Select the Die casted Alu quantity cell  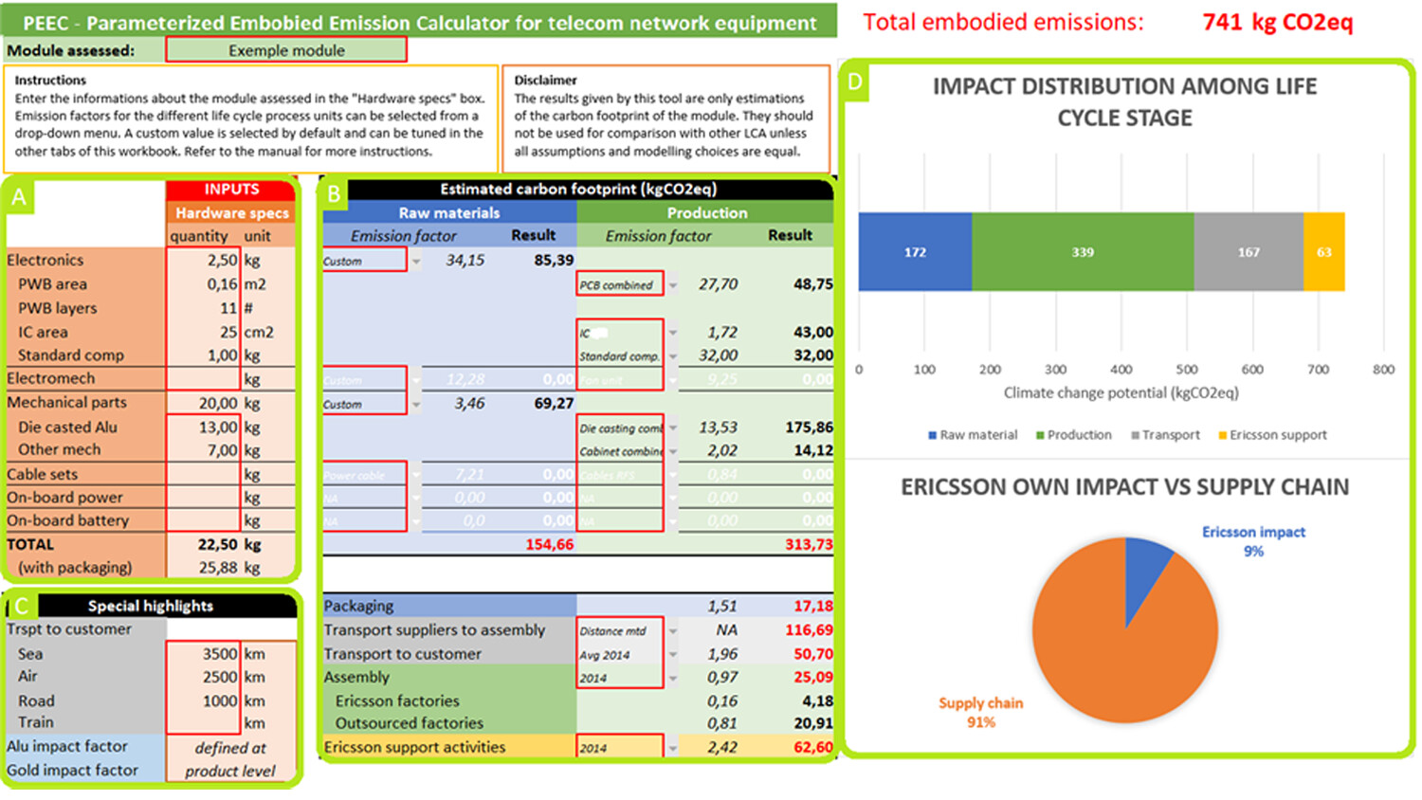204,427
